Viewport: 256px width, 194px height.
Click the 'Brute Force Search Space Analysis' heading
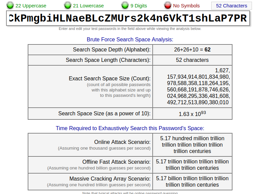(x=130, y=39)
